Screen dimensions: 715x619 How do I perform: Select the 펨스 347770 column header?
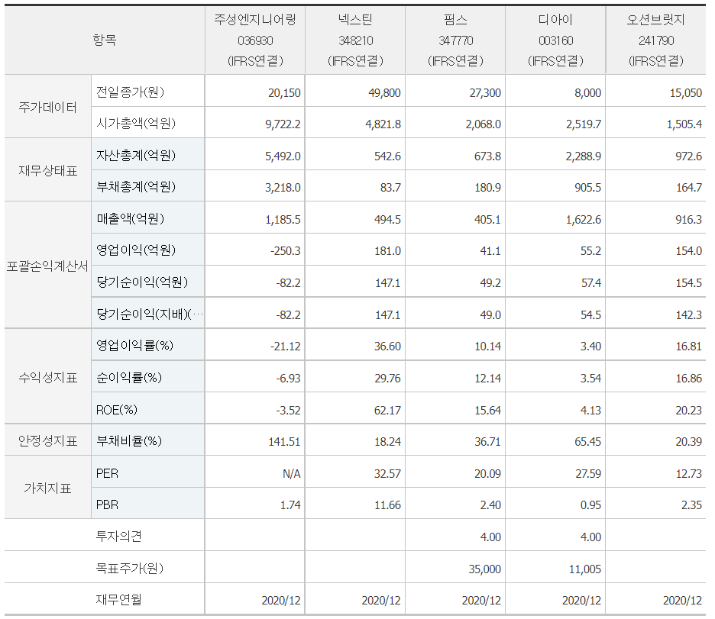tap(455, 40)
